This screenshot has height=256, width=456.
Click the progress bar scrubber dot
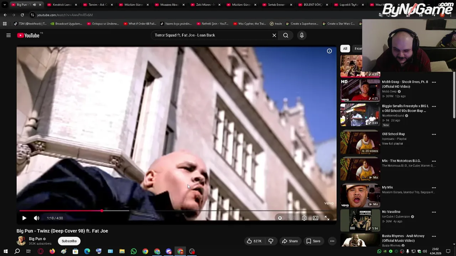tap(102, 211)
